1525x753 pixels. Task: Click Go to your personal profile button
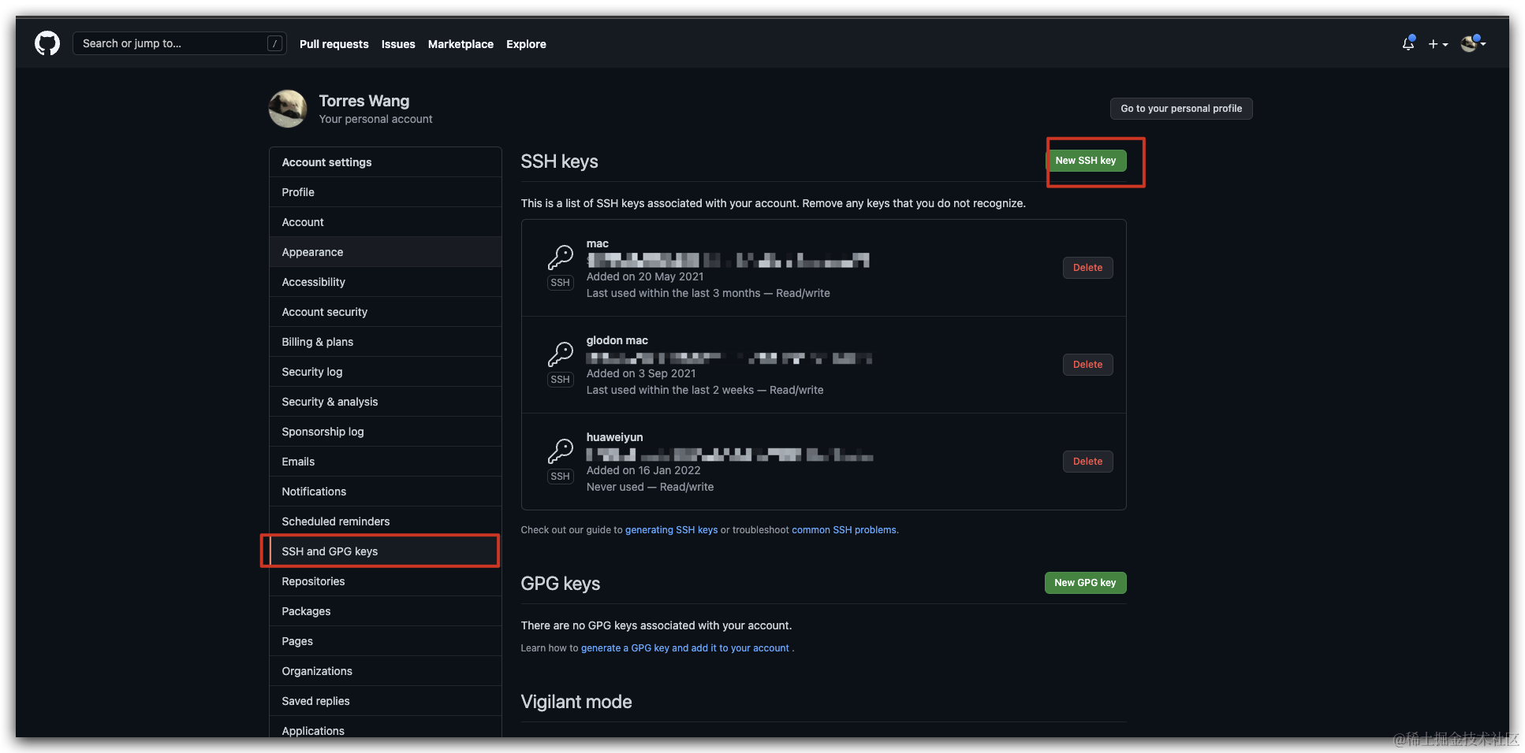point(1181,109)
